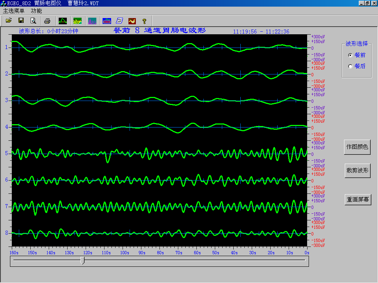Click the purple bar histogram icon
Viewport: 378px width, 283px height.
click(x=92, y=21)
